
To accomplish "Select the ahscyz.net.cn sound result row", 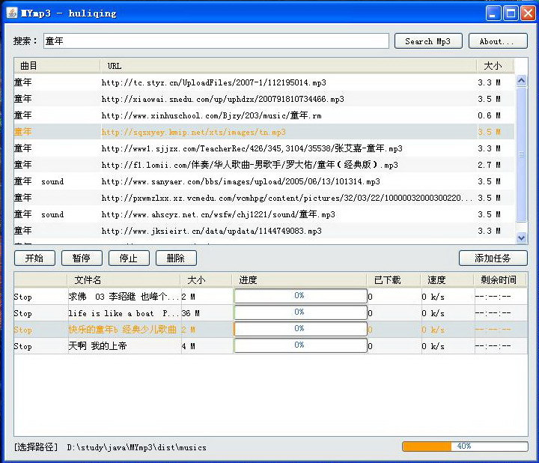I will point(264,214).
